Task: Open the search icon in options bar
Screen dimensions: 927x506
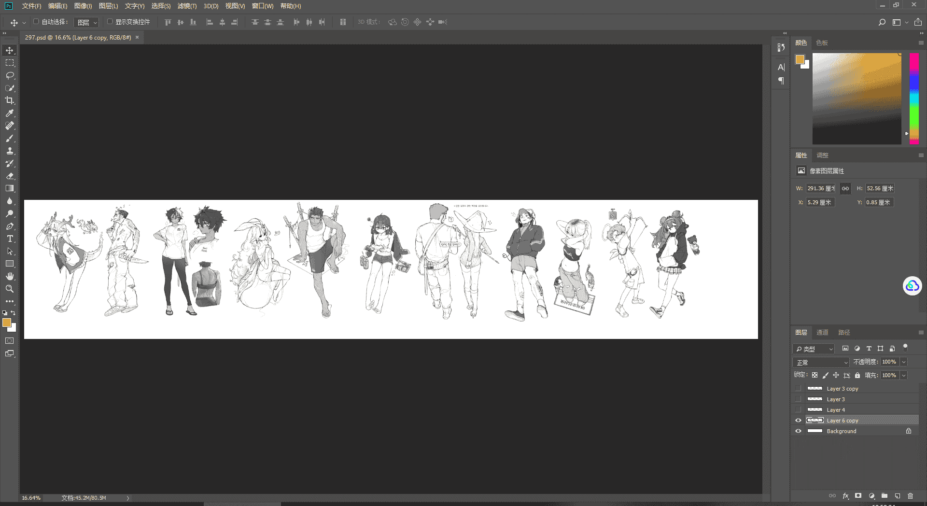Action: tap(882, 22)
